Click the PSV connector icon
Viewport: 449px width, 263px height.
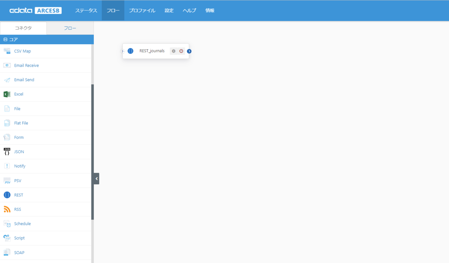click(7, 181)
